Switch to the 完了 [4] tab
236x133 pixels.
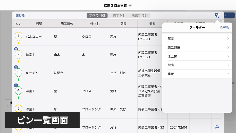[118, 15]
